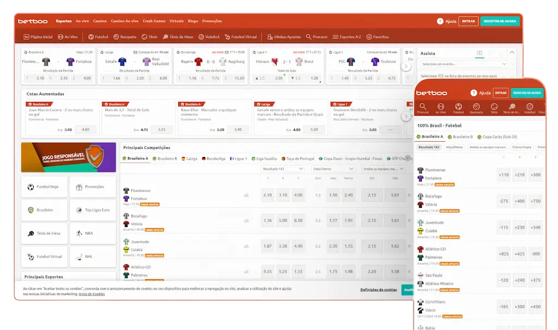The image size is (558, 330).
Task: Select Tênis in desktop sports toolbar
Action: point(149,37)
